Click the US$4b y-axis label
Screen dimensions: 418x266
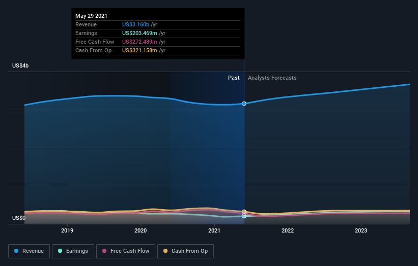(x=20, y=65)
